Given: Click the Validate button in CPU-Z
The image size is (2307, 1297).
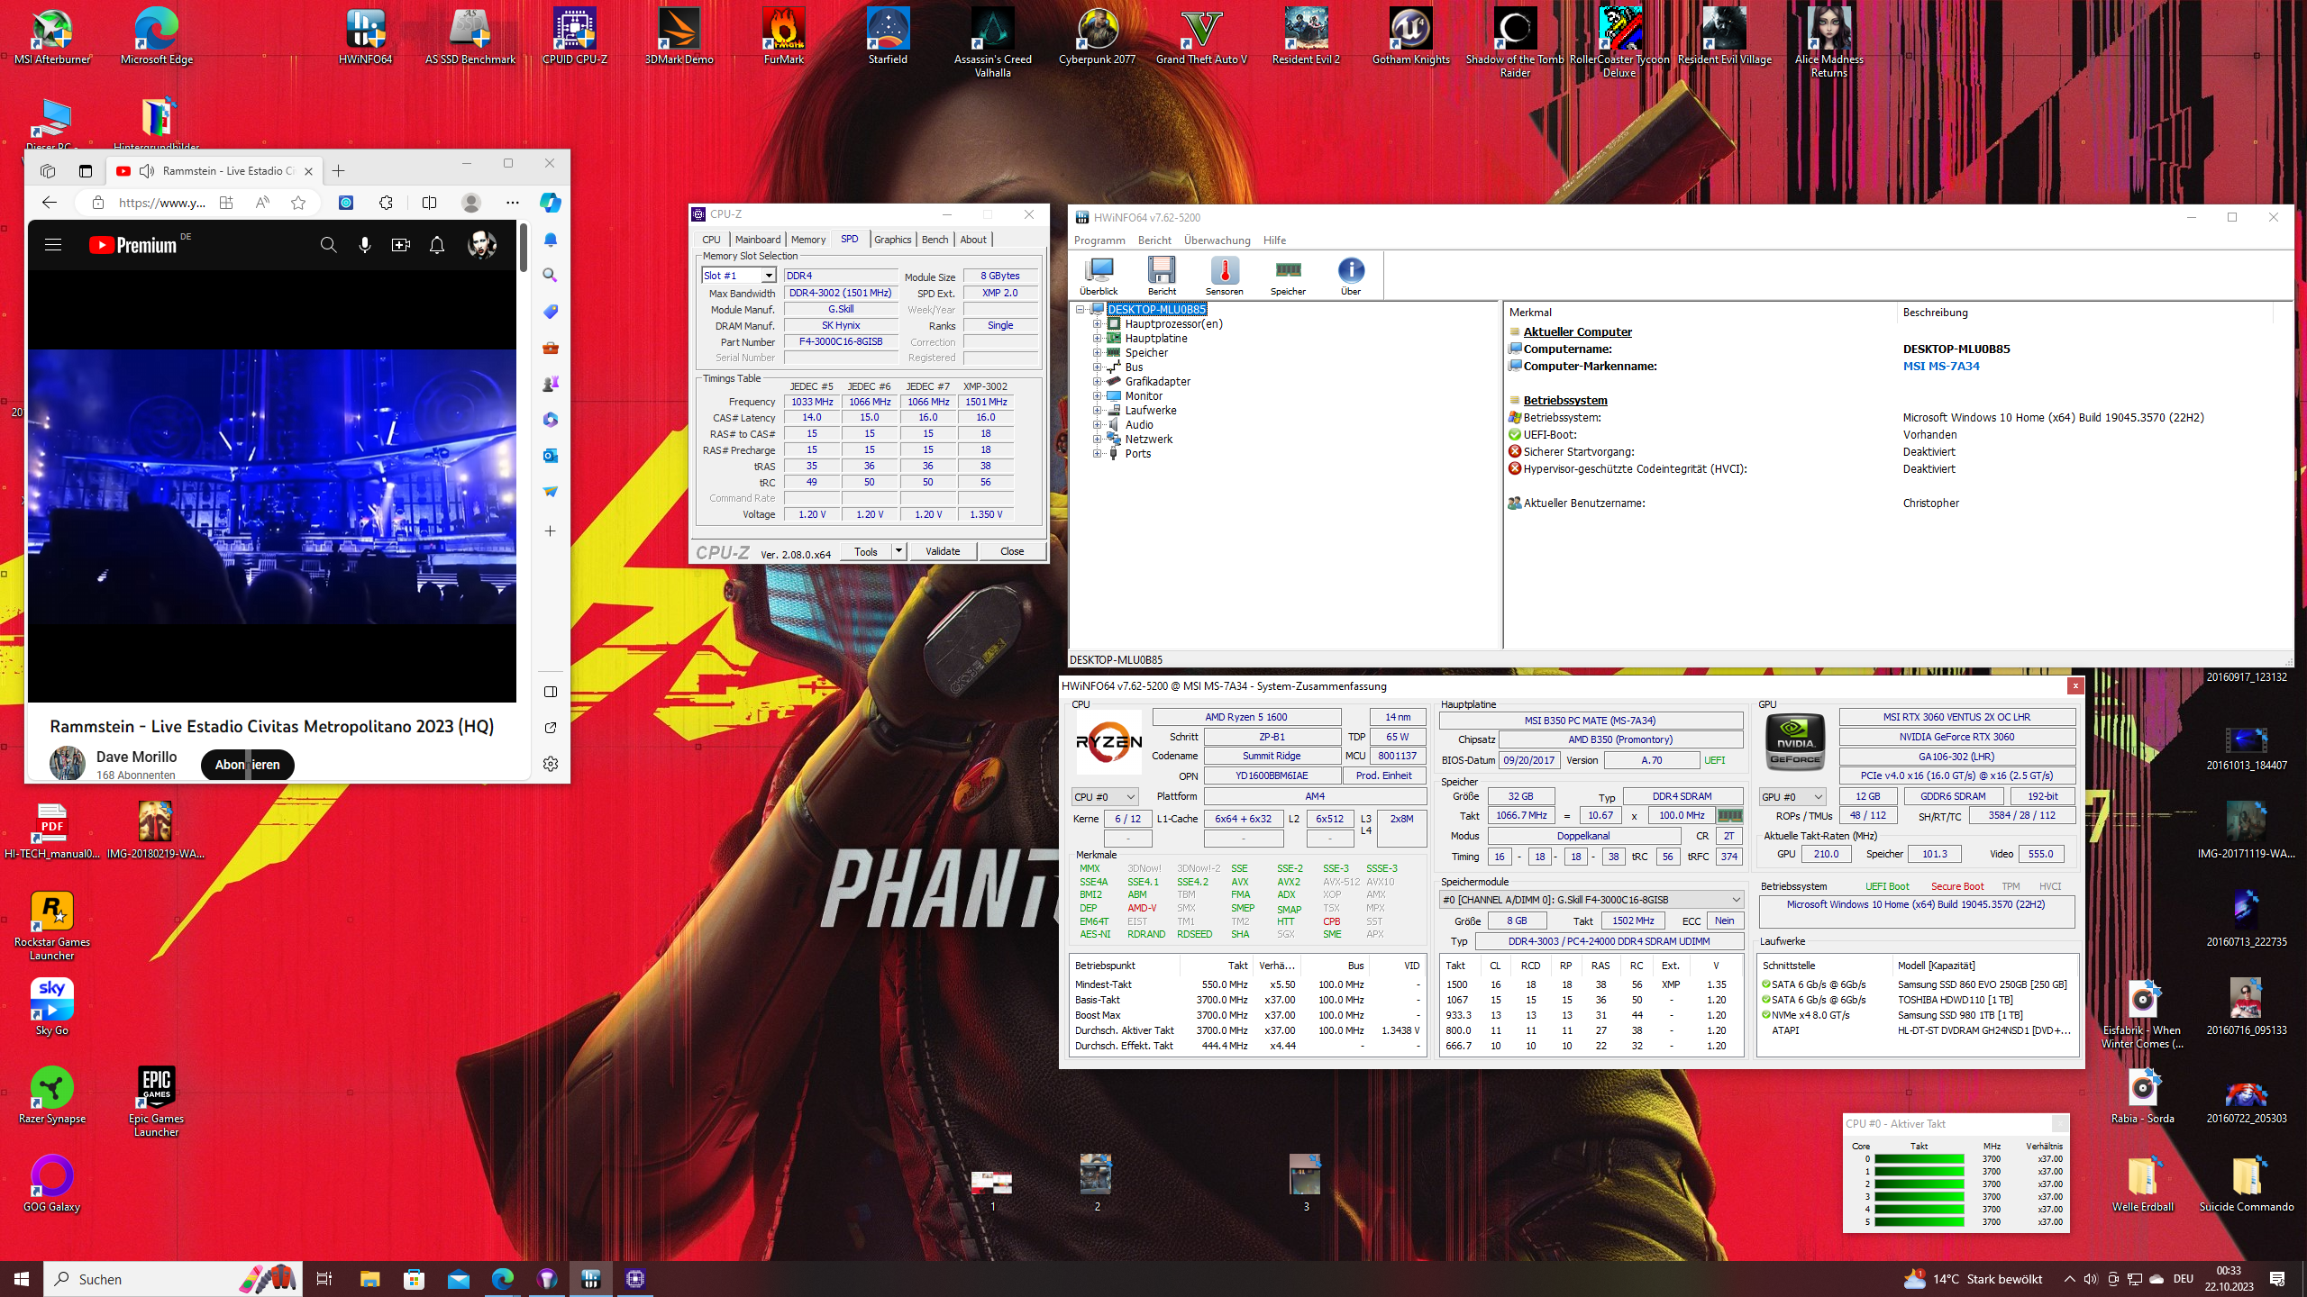Looking at the screenshot, I should click(x=943, y=551).
